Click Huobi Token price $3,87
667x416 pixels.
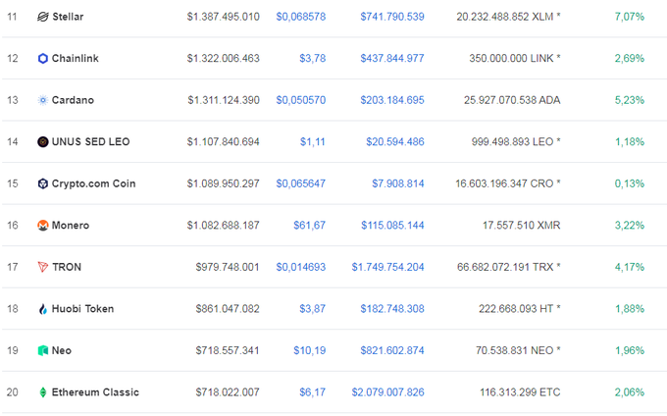313,309
